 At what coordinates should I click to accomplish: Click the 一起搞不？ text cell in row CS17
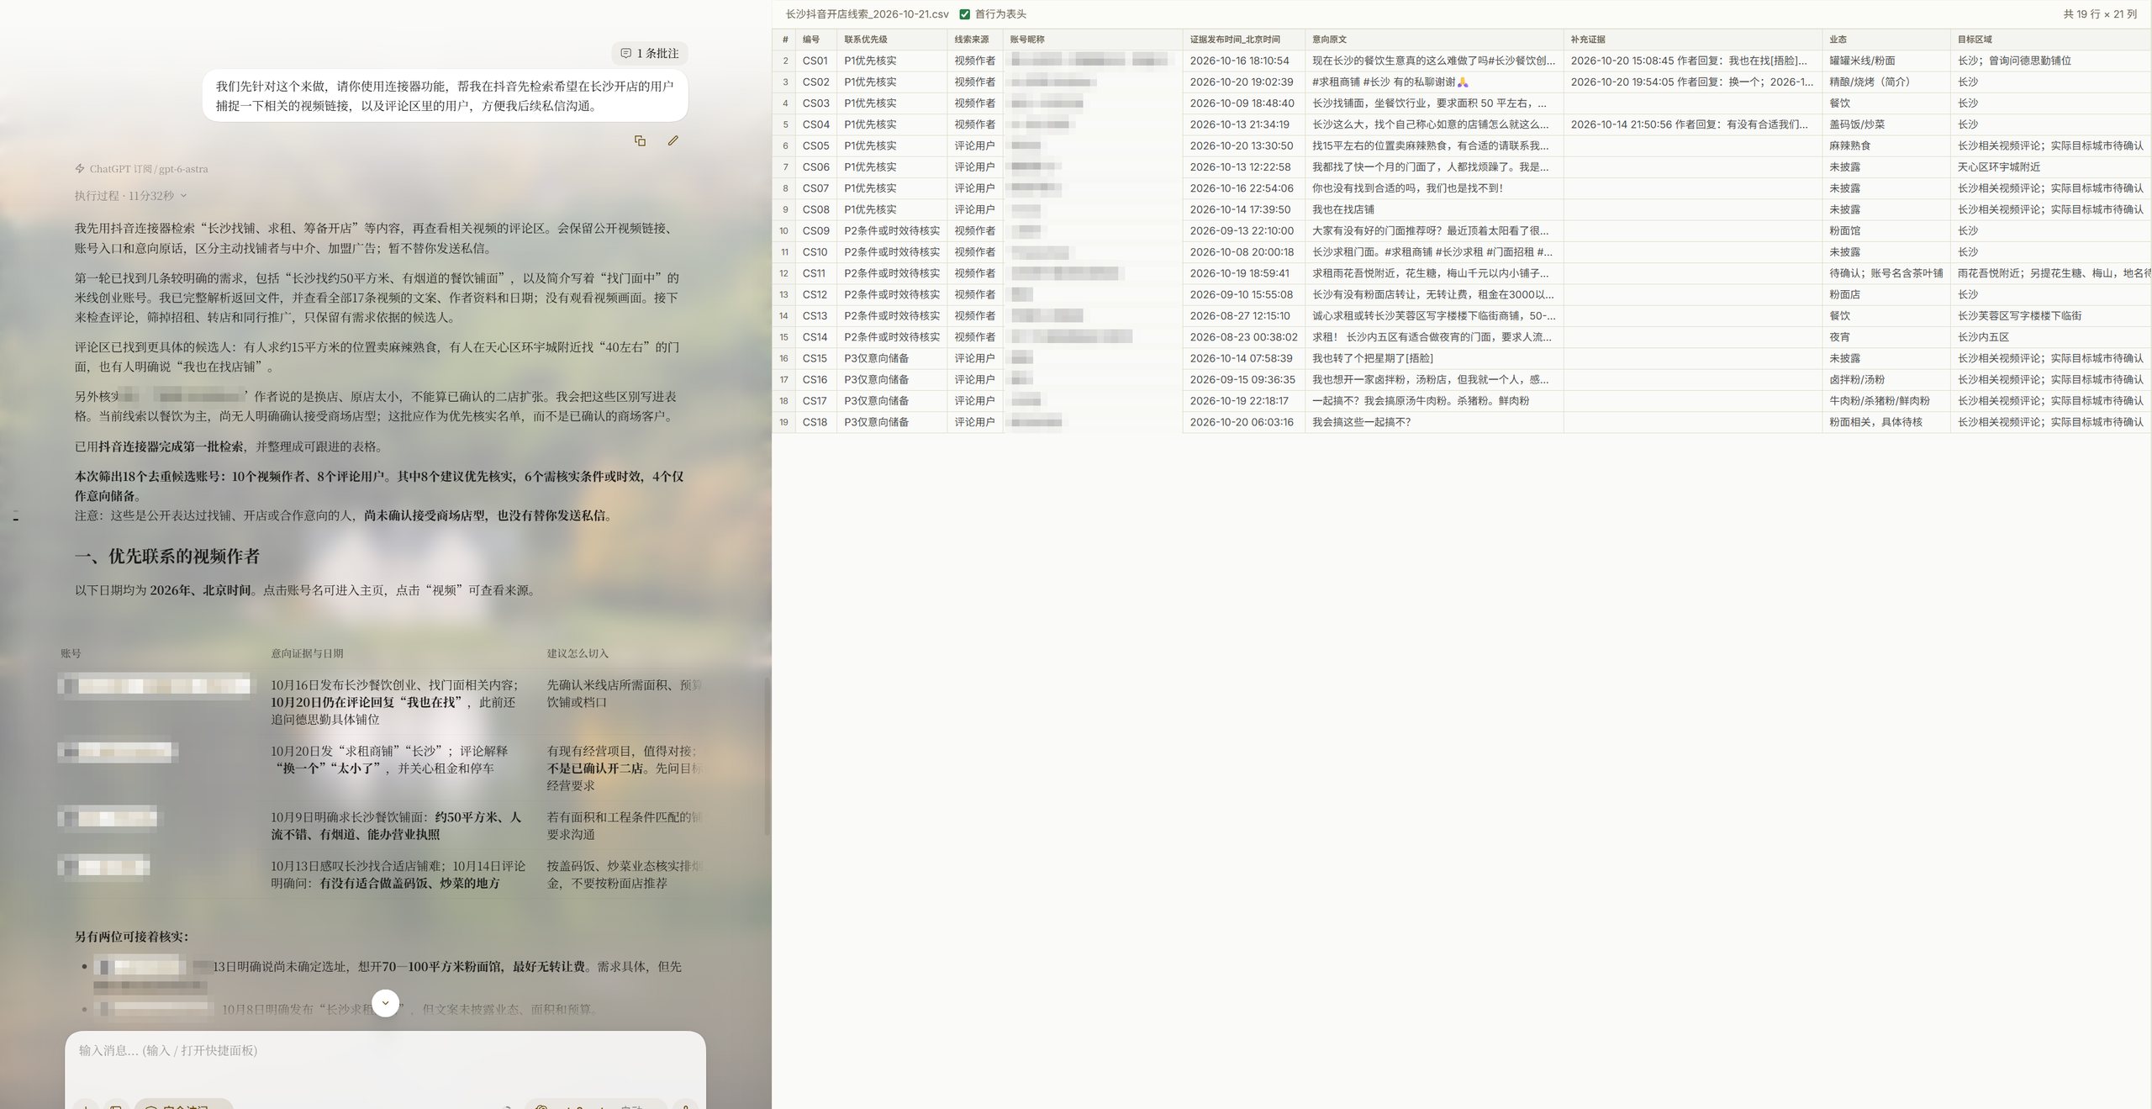point(1433,401)
